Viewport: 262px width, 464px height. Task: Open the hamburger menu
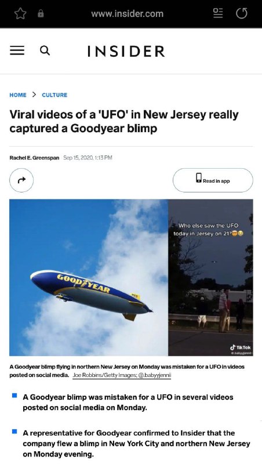(x=17, y=50)
